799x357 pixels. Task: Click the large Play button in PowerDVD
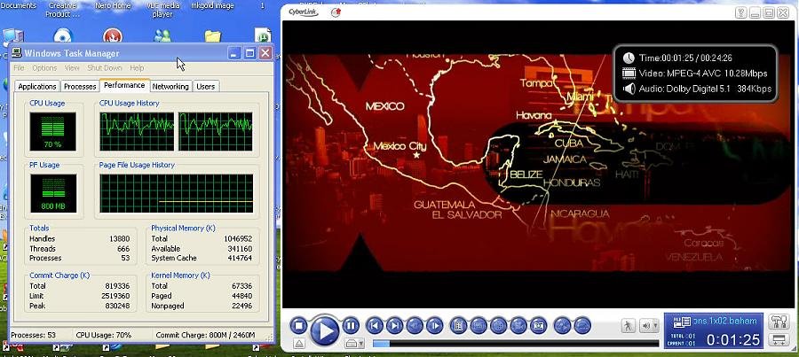point(325,330)
